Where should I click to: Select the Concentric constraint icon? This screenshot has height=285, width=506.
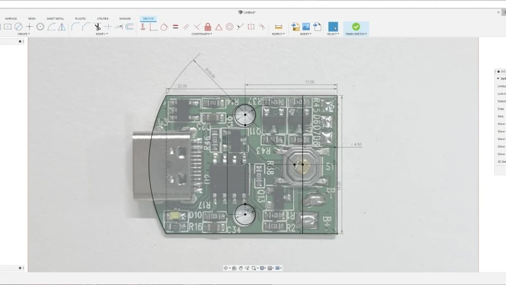(x=230, y=27)
